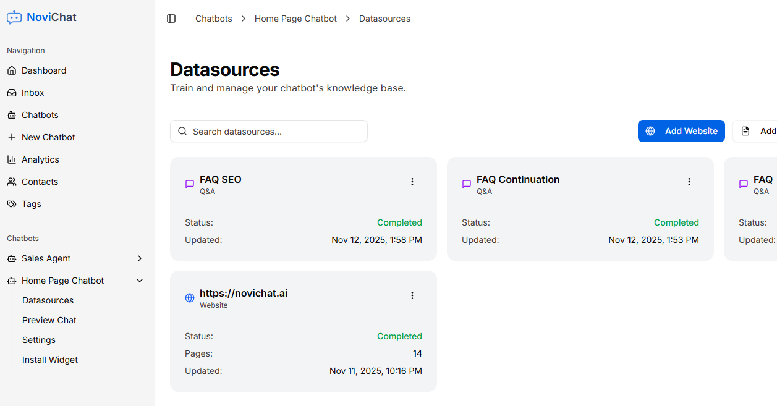Open the Inbox from the sidebar icon

tap(12, 92)
